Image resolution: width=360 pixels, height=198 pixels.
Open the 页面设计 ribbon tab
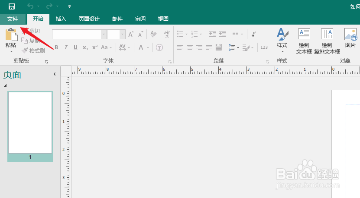tap(89, 19)
